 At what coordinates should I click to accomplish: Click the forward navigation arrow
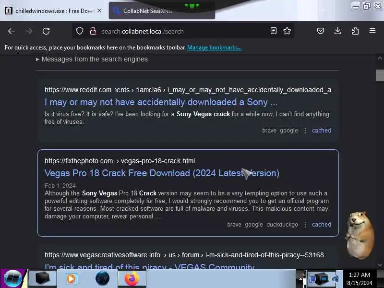click(29, 31)
